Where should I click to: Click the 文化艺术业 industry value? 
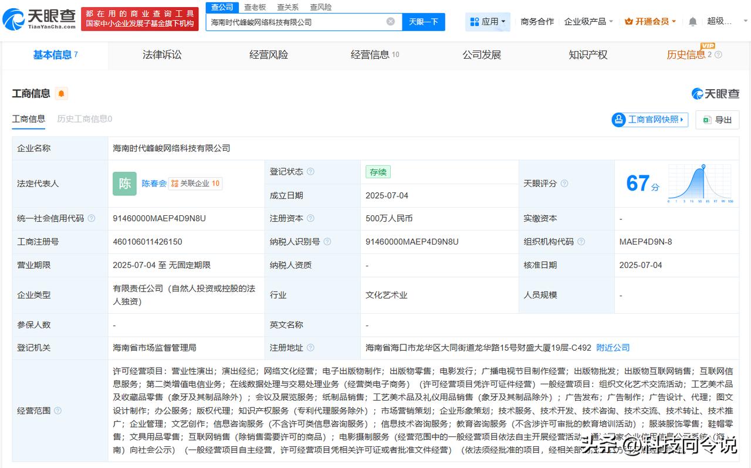tap(386, 295)
